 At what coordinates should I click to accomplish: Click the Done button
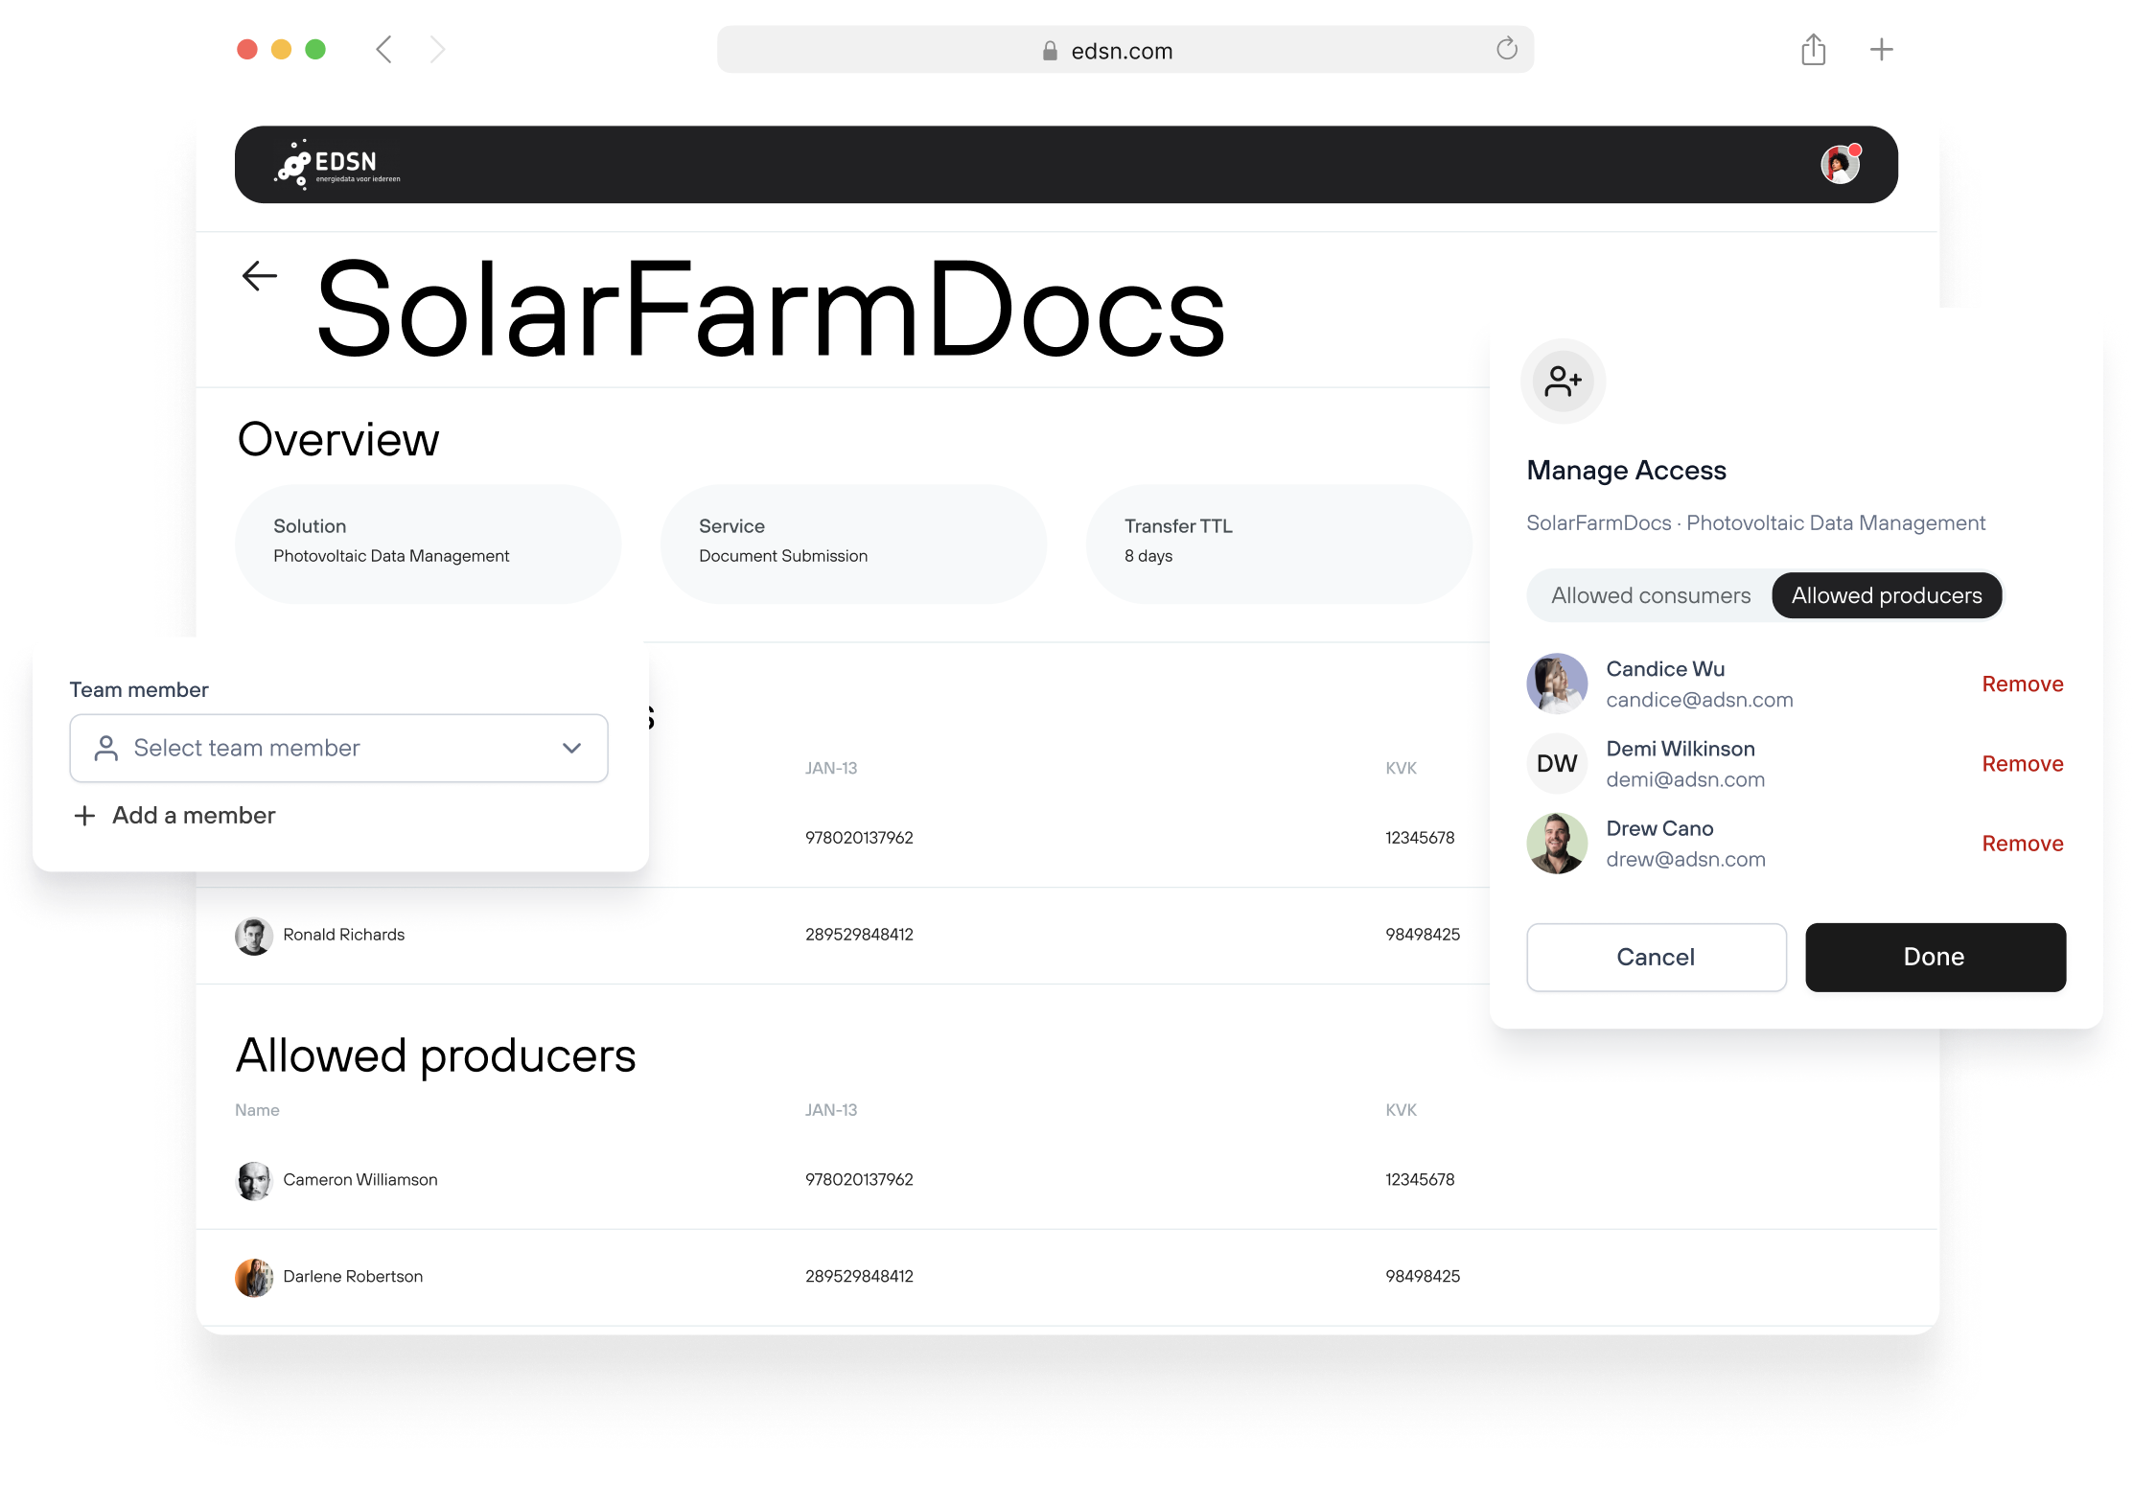[x=1935, y=957]
